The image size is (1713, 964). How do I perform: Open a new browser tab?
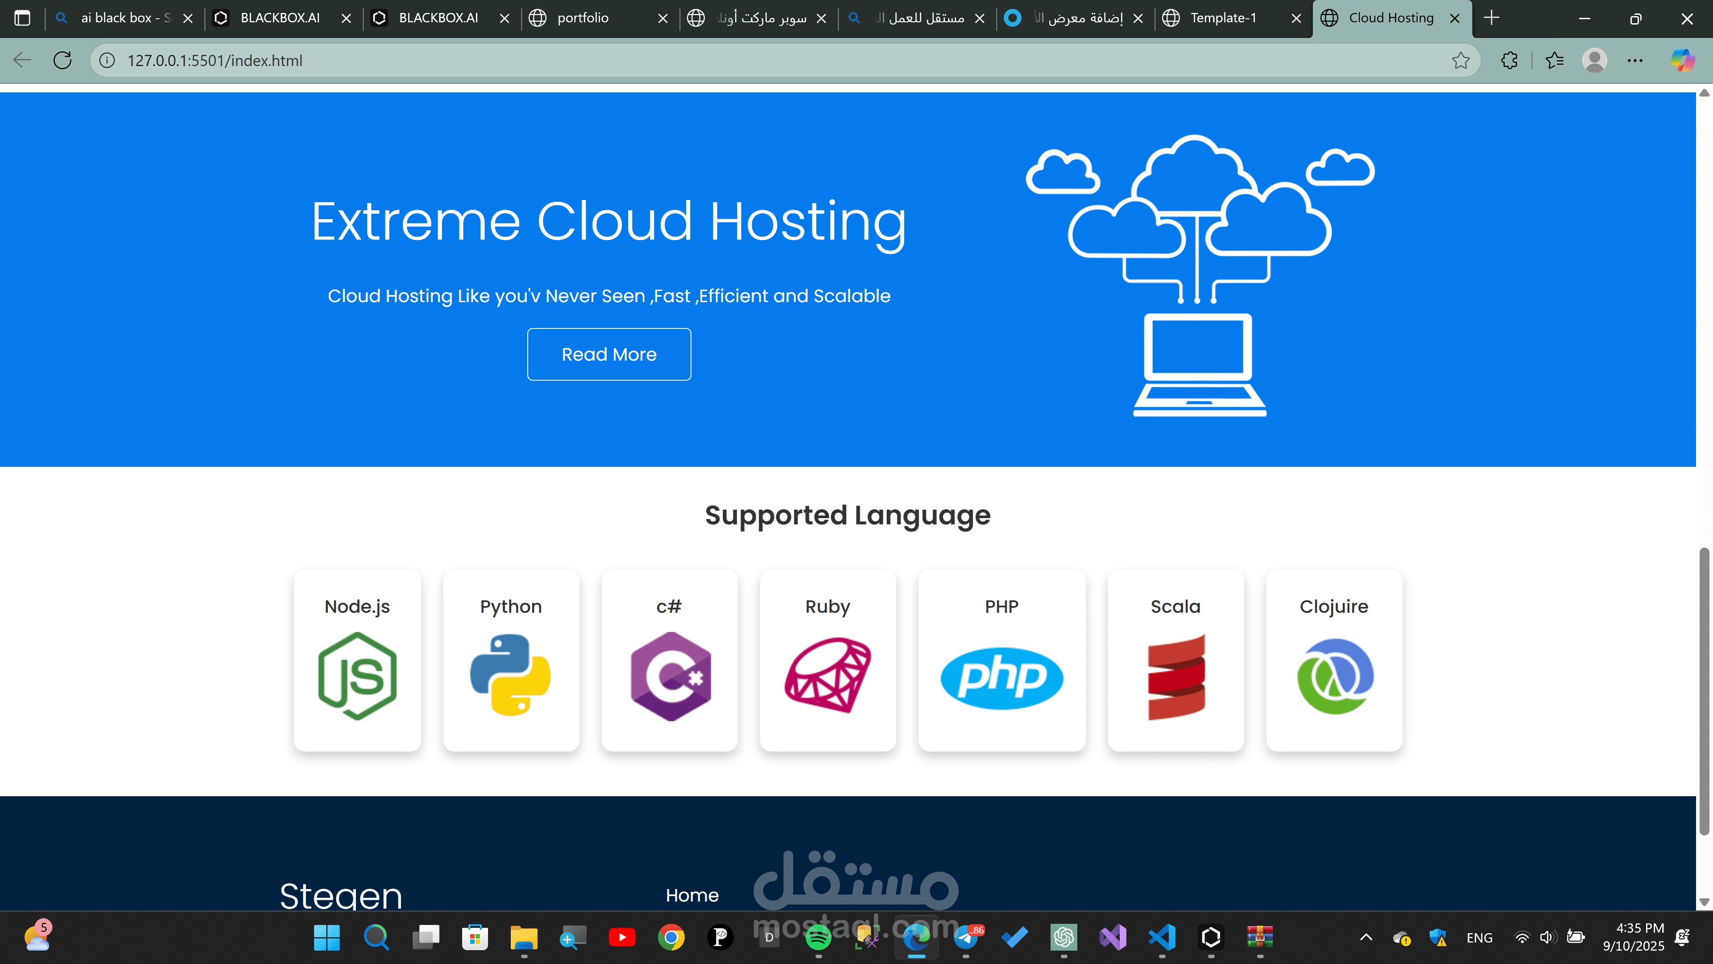[1492, 18]
